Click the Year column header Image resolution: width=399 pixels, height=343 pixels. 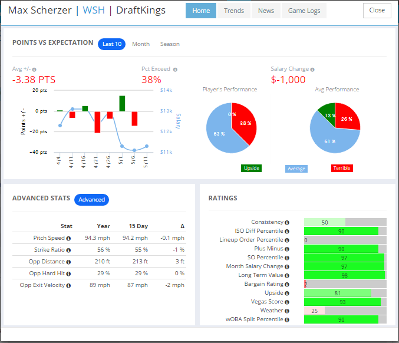coord(103,226)
